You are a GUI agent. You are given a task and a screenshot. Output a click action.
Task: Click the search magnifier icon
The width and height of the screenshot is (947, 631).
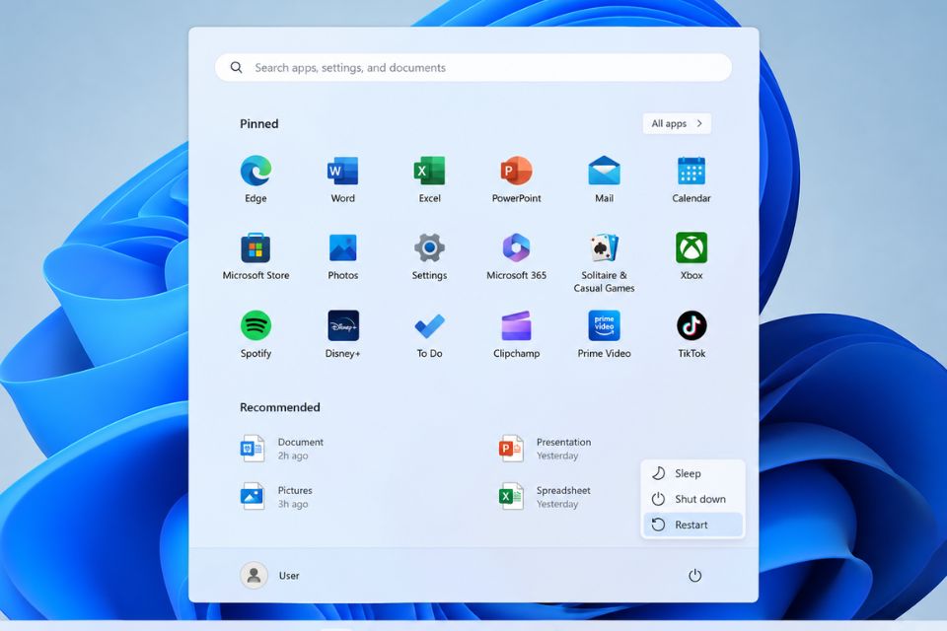point(236,68)
